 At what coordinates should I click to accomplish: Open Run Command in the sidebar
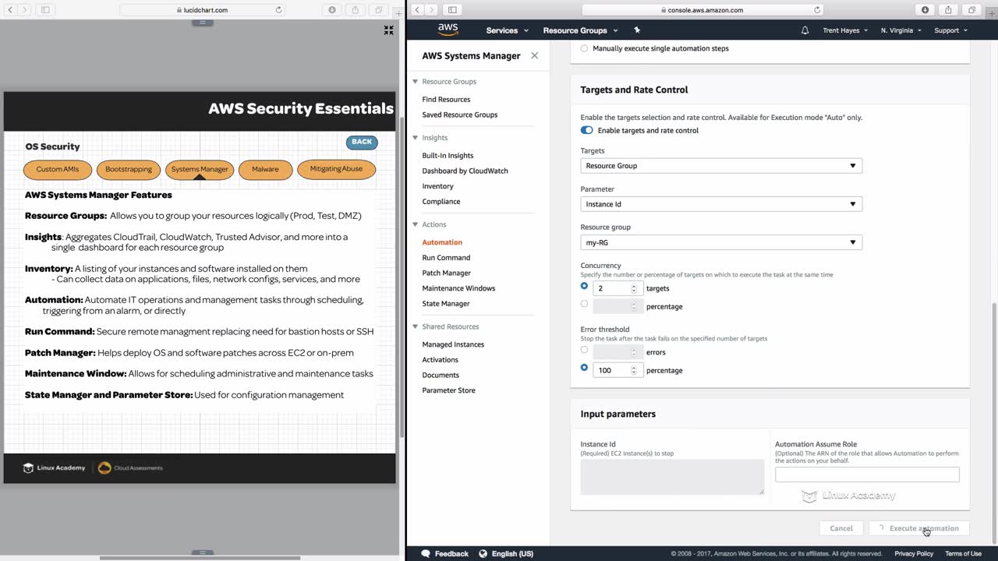click(446, 257)
